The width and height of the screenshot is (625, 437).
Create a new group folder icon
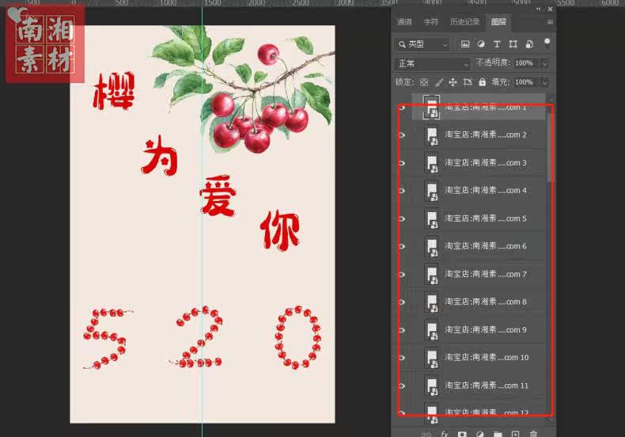click(x=498, y=434)
